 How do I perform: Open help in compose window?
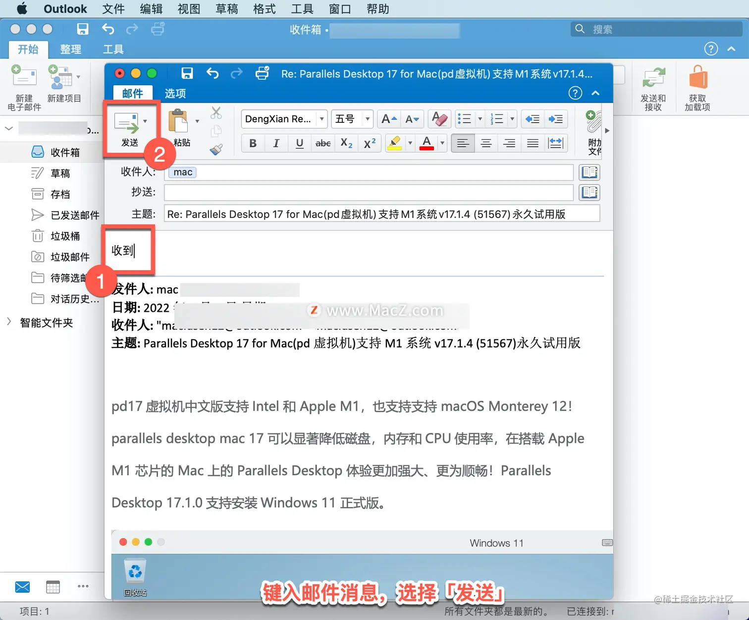coord(575,93)
